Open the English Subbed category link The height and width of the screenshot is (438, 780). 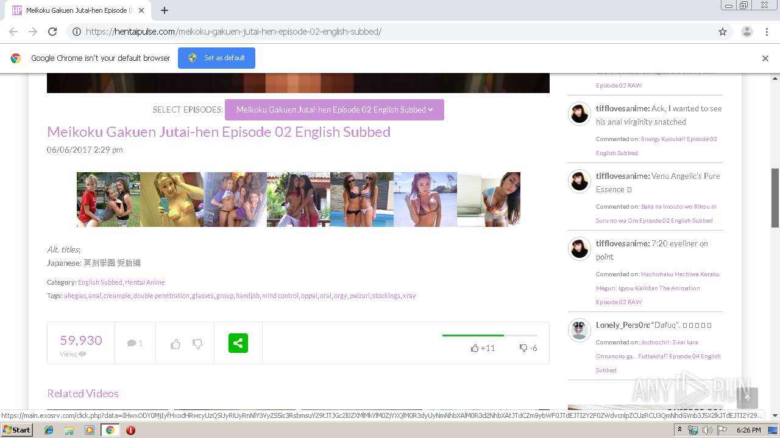[x=100, y=282]
